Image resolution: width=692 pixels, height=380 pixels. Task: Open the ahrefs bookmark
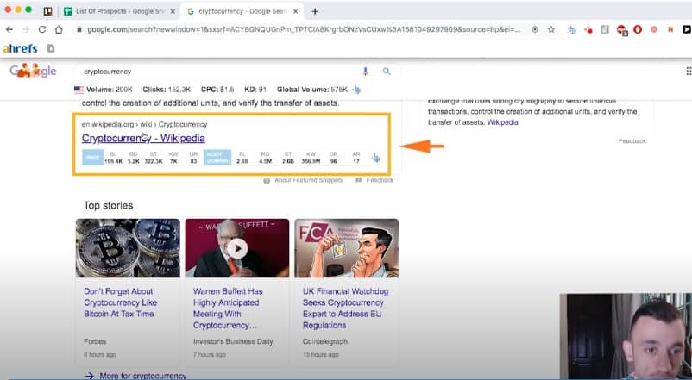coord(21,48)
